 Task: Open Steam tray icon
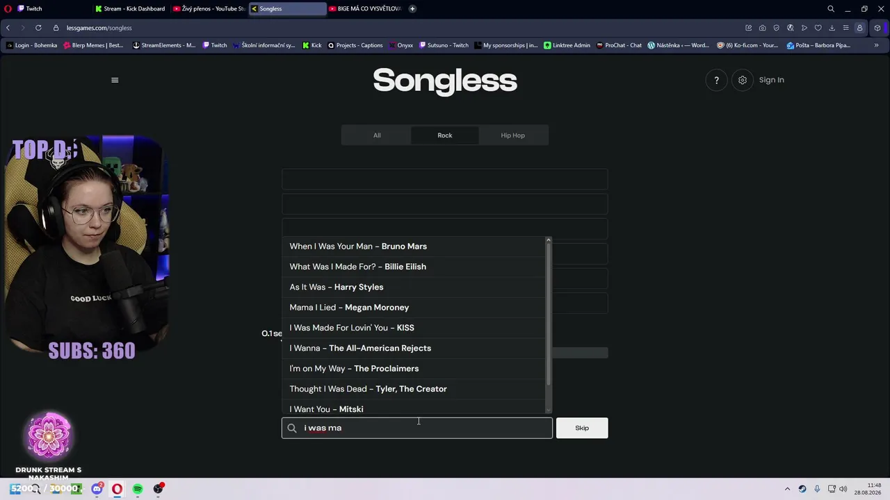802,489
